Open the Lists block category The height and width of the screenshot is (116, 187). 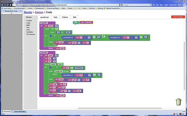coord(28,30)
